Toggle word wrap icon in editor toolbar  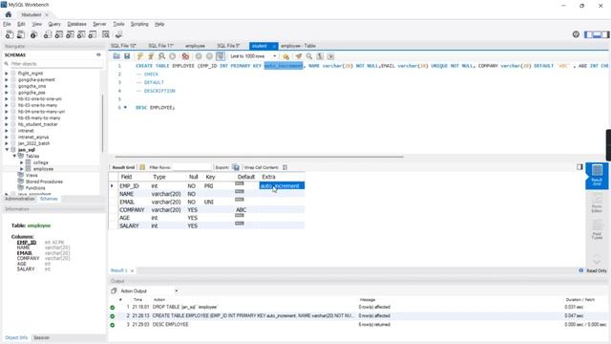pyautogui.click(x=330, y=56)
